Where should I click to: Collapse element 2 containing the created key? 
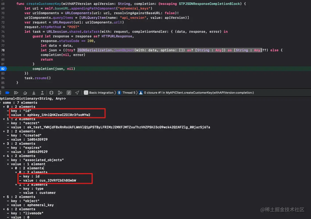pos(4,131)
